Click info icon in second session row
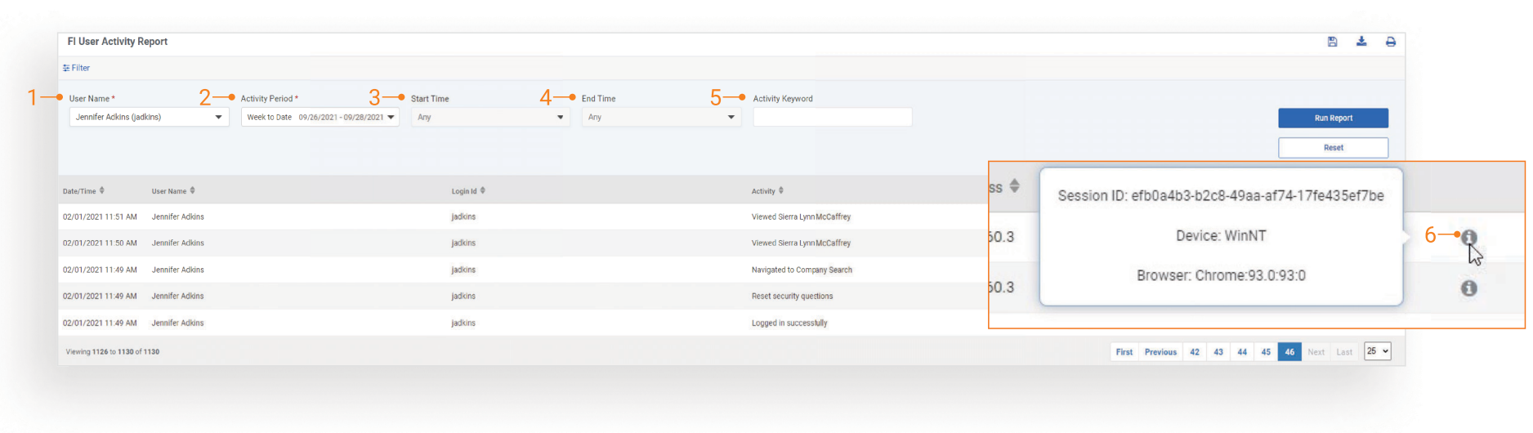The image size is (1533, 433). click(1468, 288)
